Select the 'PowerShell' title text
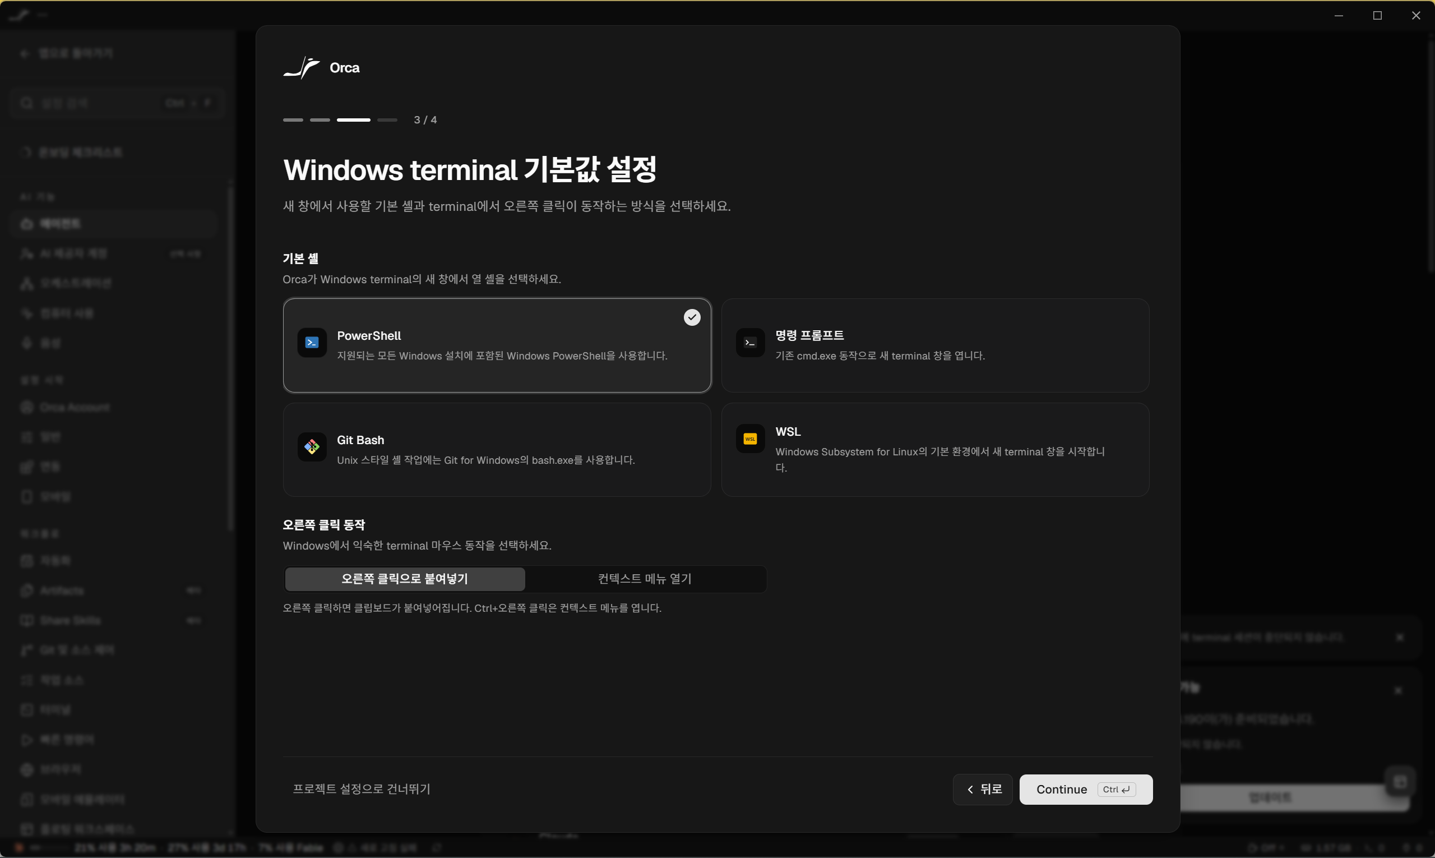 click(369, 335)
